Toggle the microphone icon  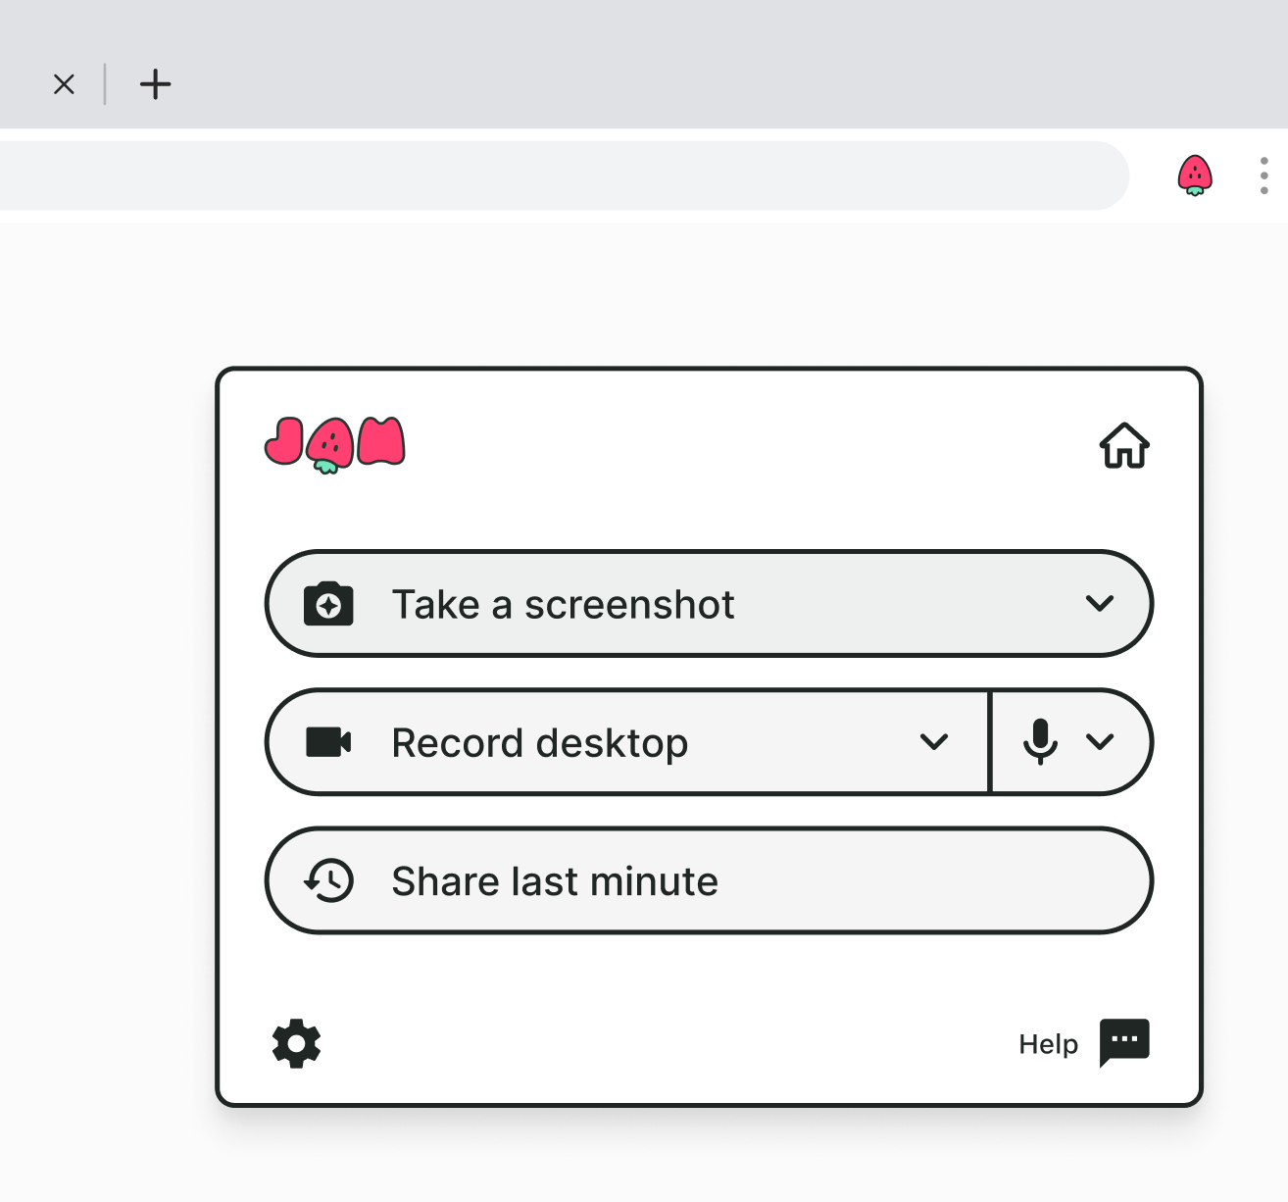pyautogui.click(x=1040, y=741)
